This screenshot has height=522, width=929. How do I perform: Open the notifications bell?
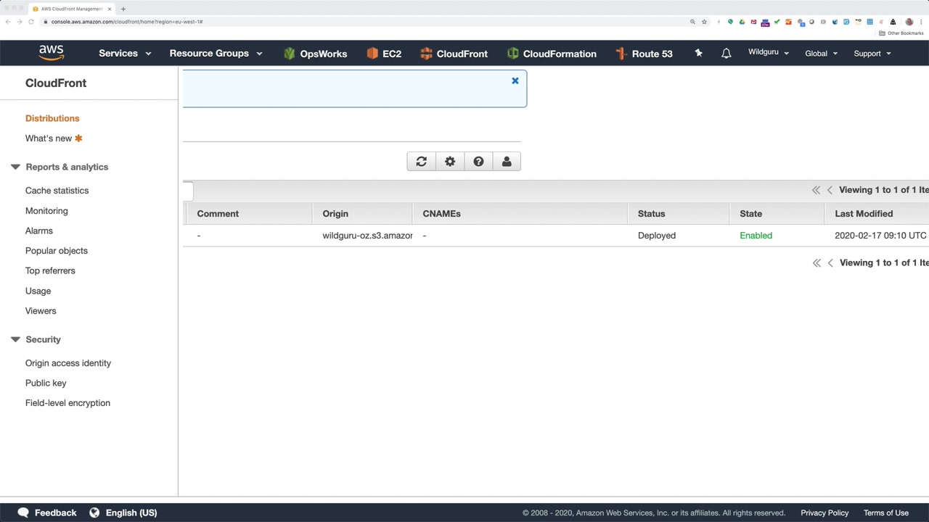click(x=726, y=54)
